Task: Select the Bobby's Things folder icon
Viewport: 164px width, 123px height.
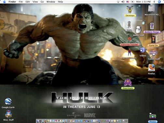Action: coord(152,26)
